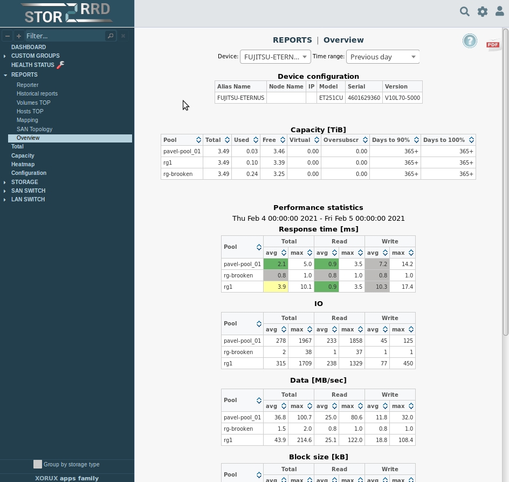Screen dimensions: 509x482
Task: Export the report using the PDF icon
Action: coord(492,45)
